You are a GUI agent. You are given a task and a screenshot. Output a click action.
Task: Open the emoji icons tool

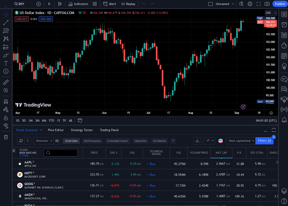click(x=6, y=71)
